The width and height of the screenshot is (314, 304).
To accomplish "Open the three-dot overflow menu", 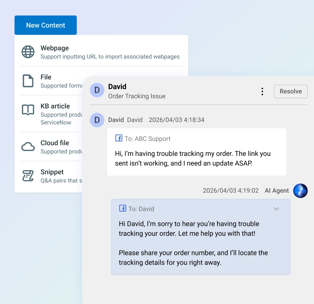I will [262, 91].
